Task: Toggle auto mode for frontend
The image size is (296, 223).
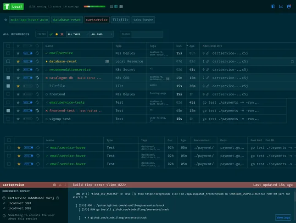Action: [28, 94]
